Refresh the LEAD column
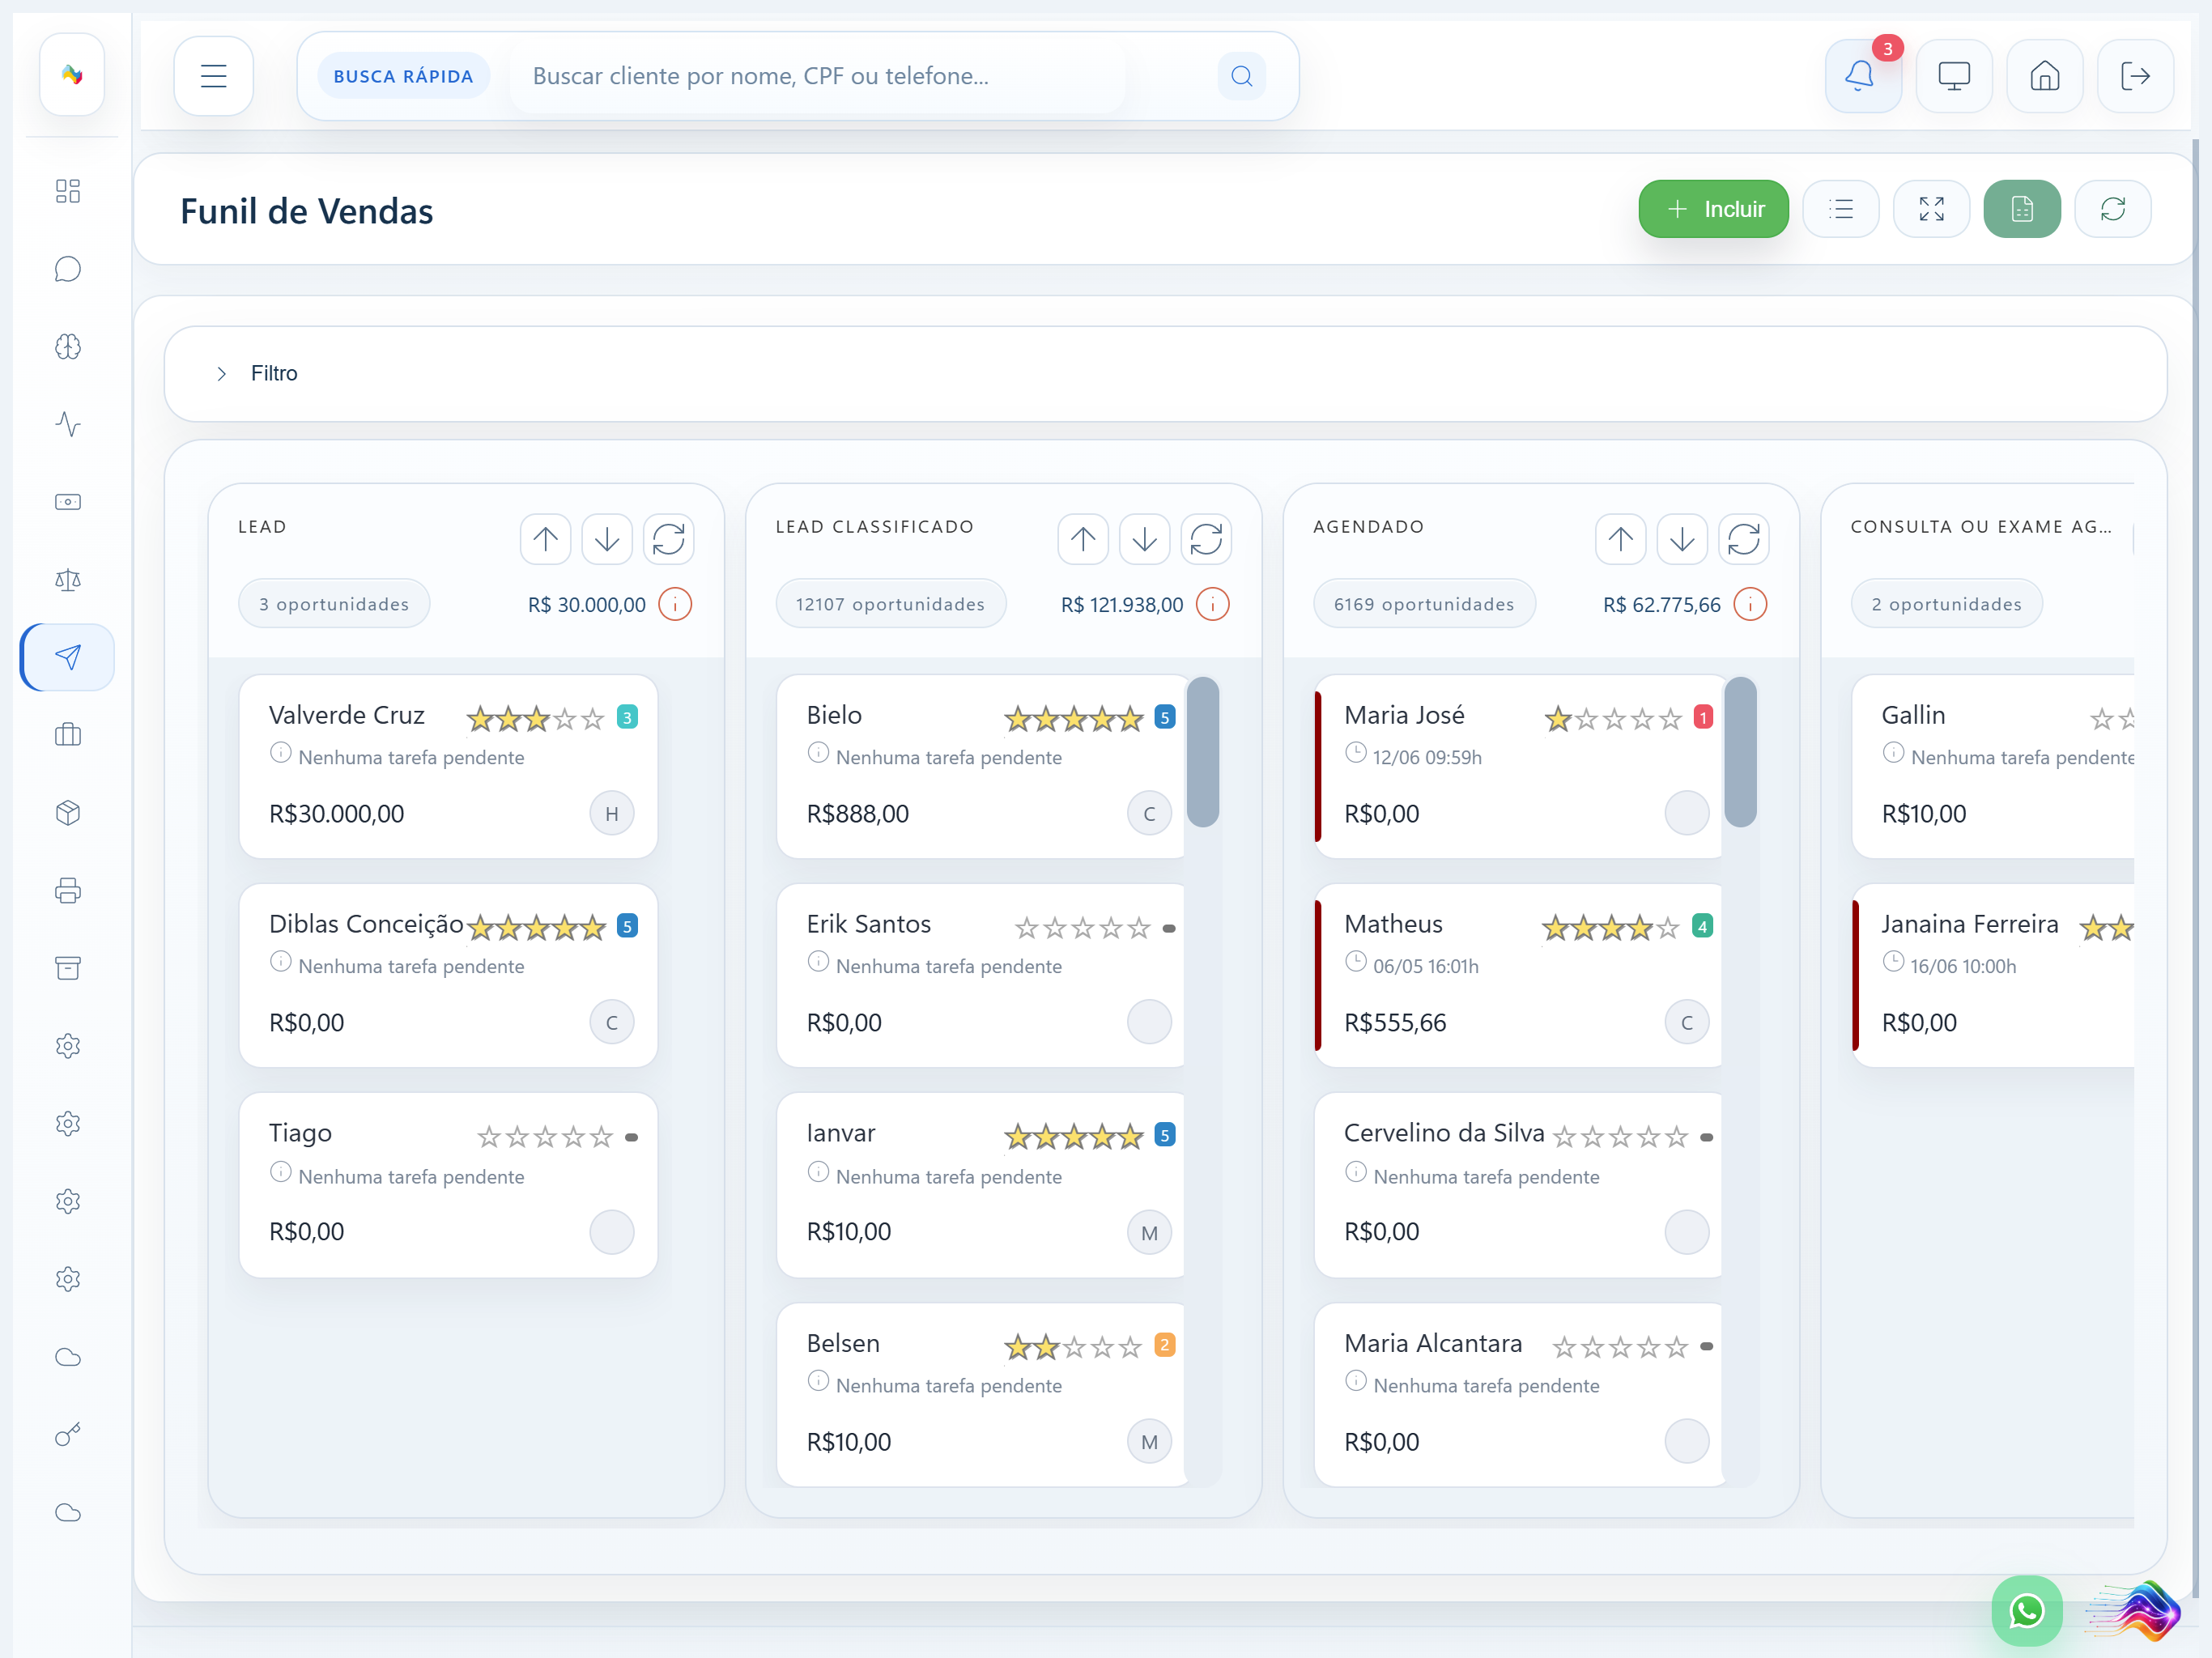Screen dimensions: 2212x1658 (x=668, y=540)
